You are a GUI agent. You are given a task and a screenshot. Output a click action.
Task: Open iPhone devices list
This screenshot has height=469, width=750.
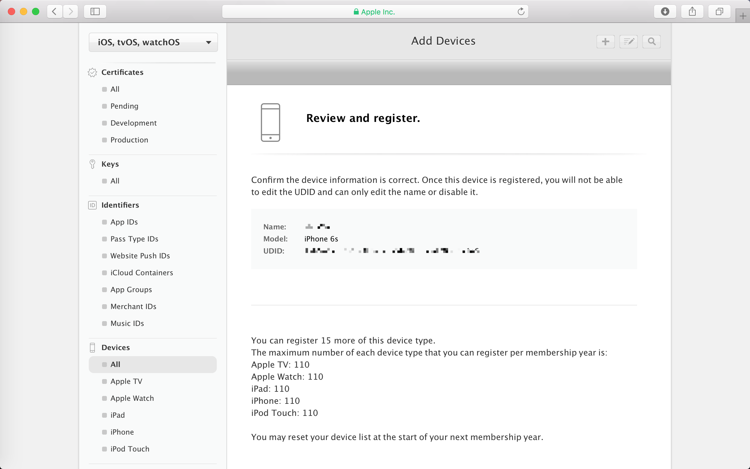pos(122,432)
